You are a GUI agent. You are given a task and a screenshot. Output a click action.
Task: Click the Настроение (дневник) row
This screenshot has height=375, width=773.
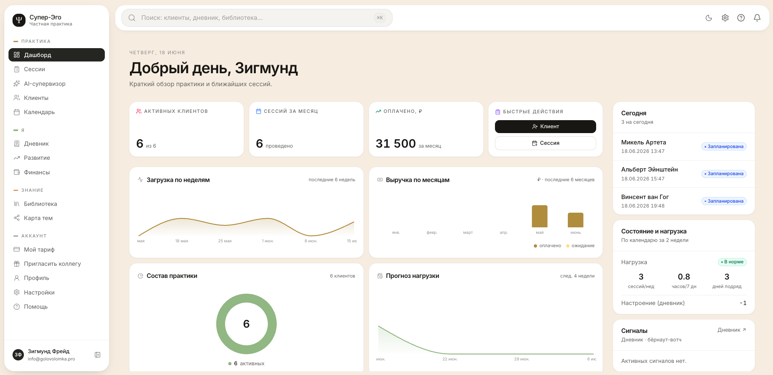(684, 303)
